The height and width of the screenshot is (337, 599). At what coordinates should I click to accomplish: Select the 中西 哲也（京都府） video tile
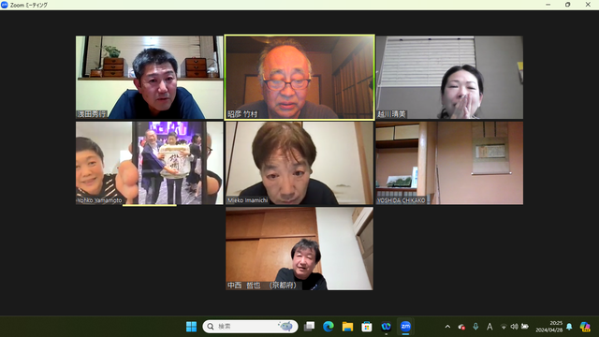pyautogui.click(x=299, y=249)
